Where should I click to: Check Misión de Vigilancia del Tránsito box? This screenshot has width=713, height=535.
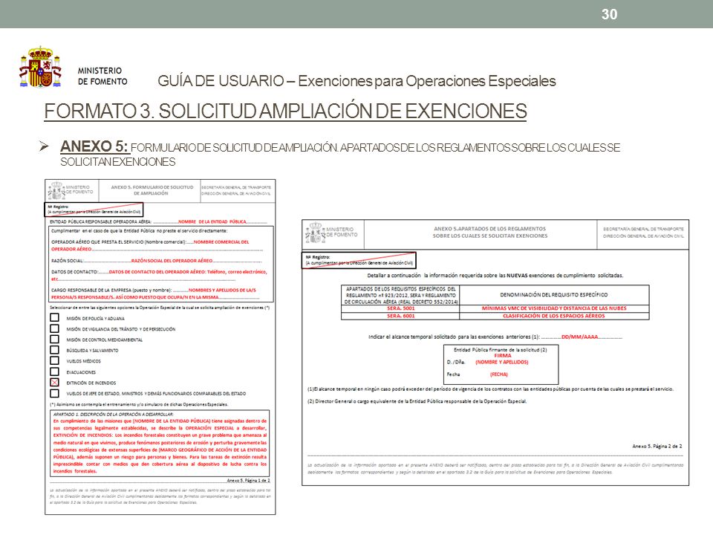pos(54,328)
